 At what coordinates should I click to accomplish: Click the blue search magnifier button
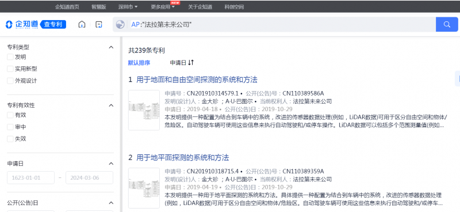[447, 24]
